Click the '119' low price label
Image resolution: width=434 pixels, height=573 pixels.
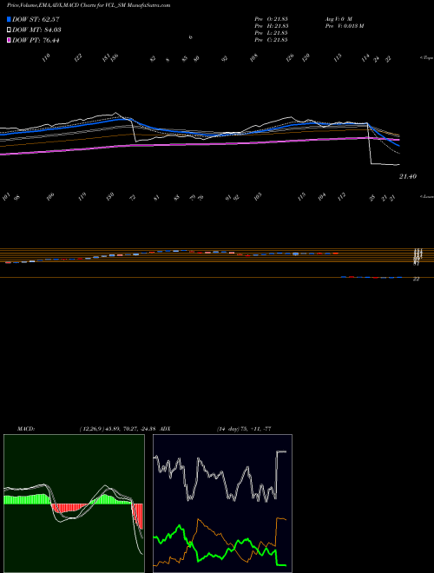click(x=82, y=196)
